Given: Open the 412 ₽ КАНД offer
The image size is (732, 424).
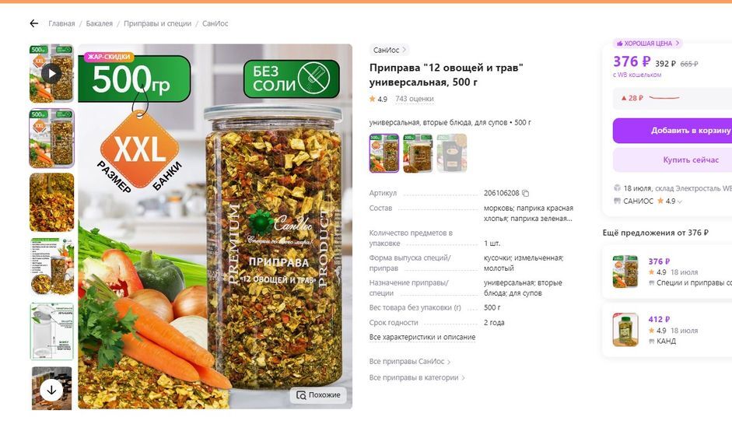Looking at the screenshot, I should pos(667,330).
